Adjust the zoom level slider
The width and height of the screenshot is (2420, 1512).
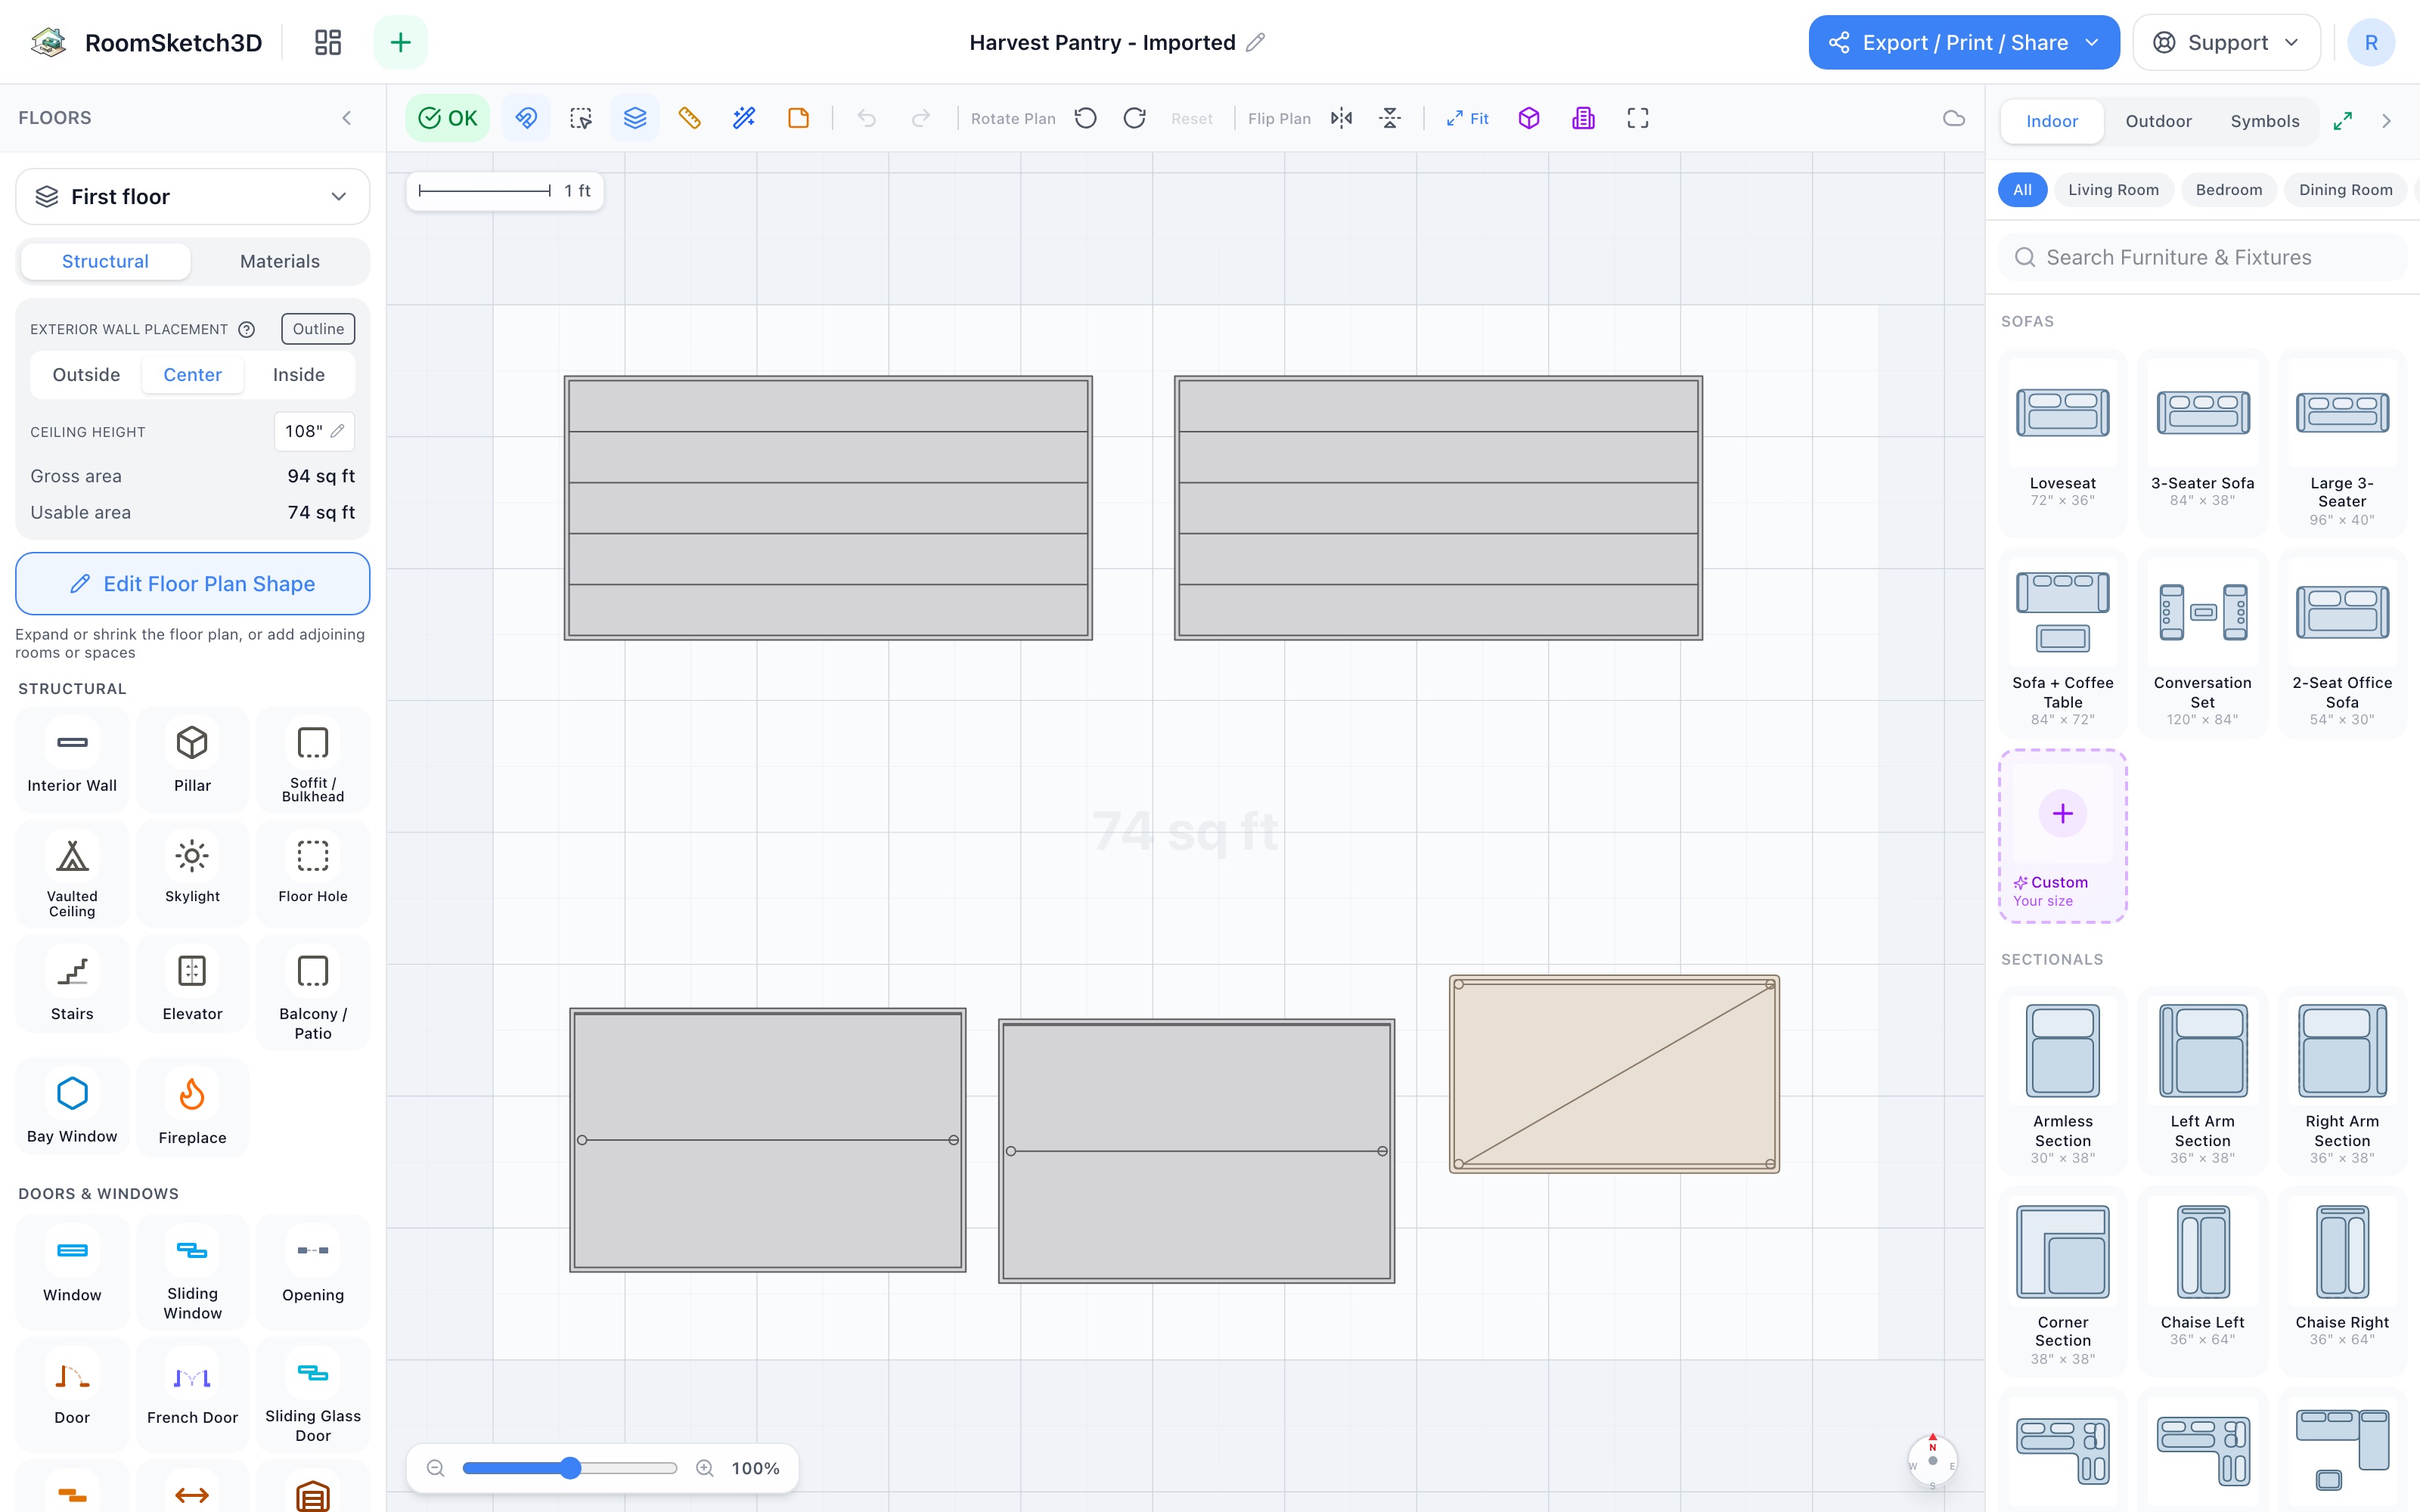tap(570, 1468)
